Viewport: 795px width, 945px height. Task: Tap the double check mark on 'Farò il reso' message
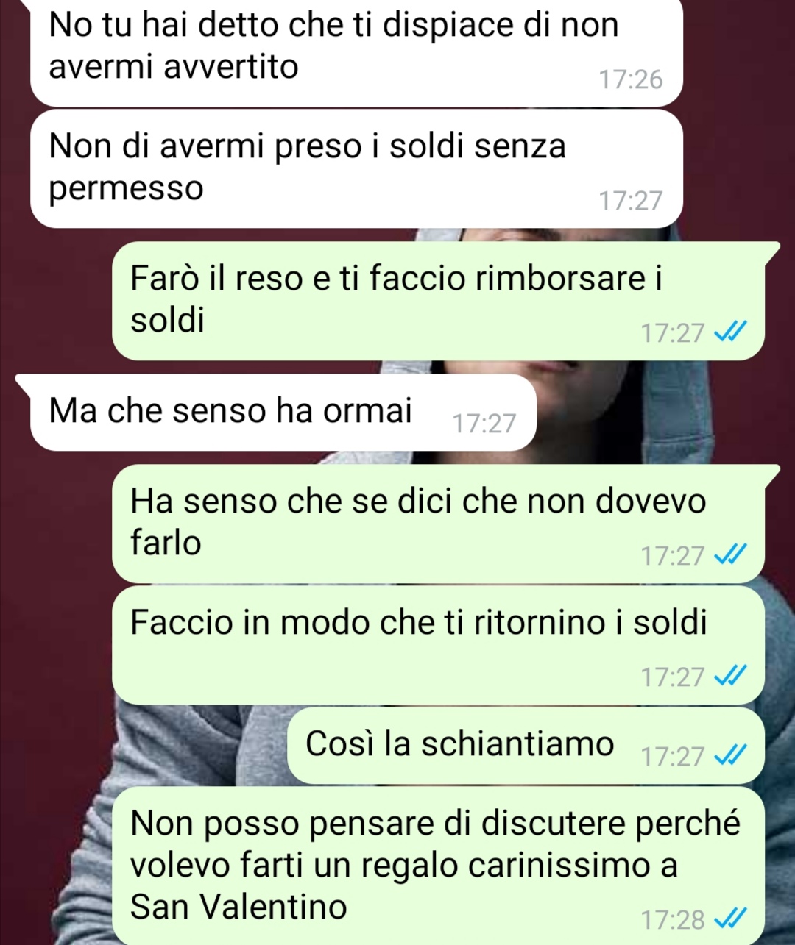pyautogui.click(x=731, y=332)
